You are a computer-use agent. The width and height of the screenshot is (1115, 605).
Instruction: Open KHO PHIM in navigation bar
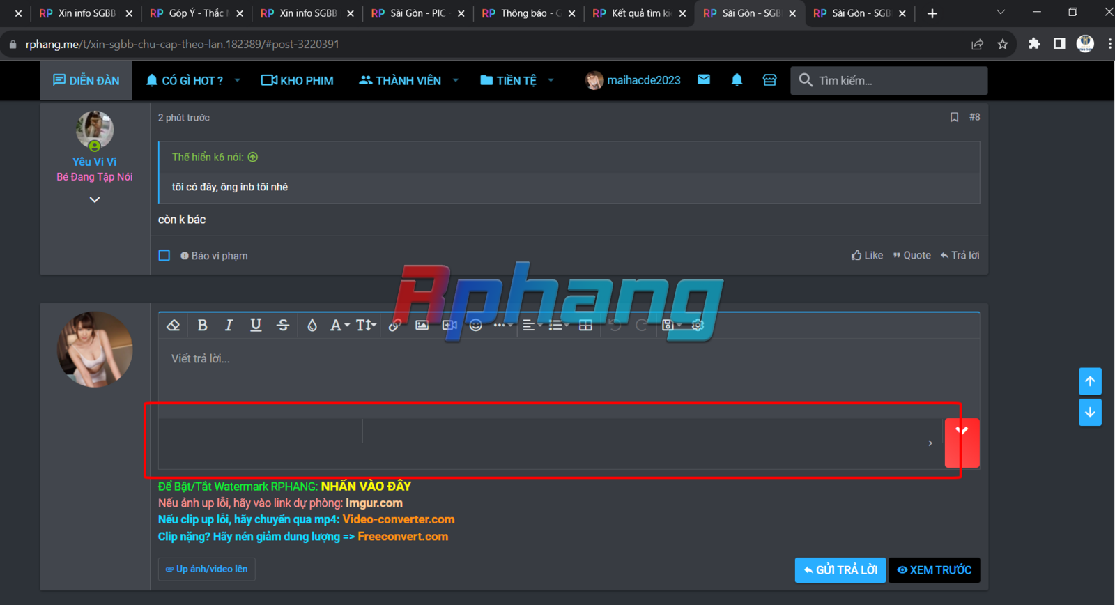298,80
